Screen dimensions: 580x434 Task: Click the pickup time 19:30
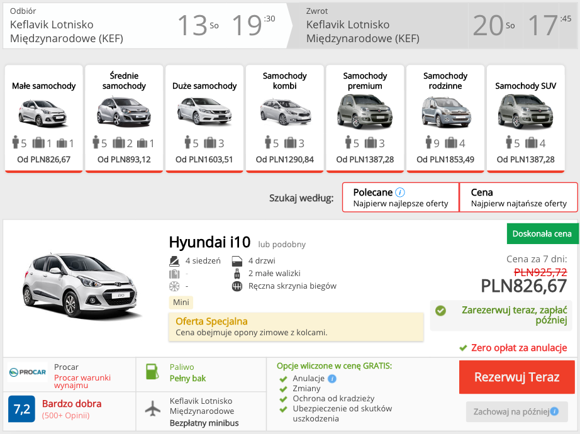click(254, 26)
